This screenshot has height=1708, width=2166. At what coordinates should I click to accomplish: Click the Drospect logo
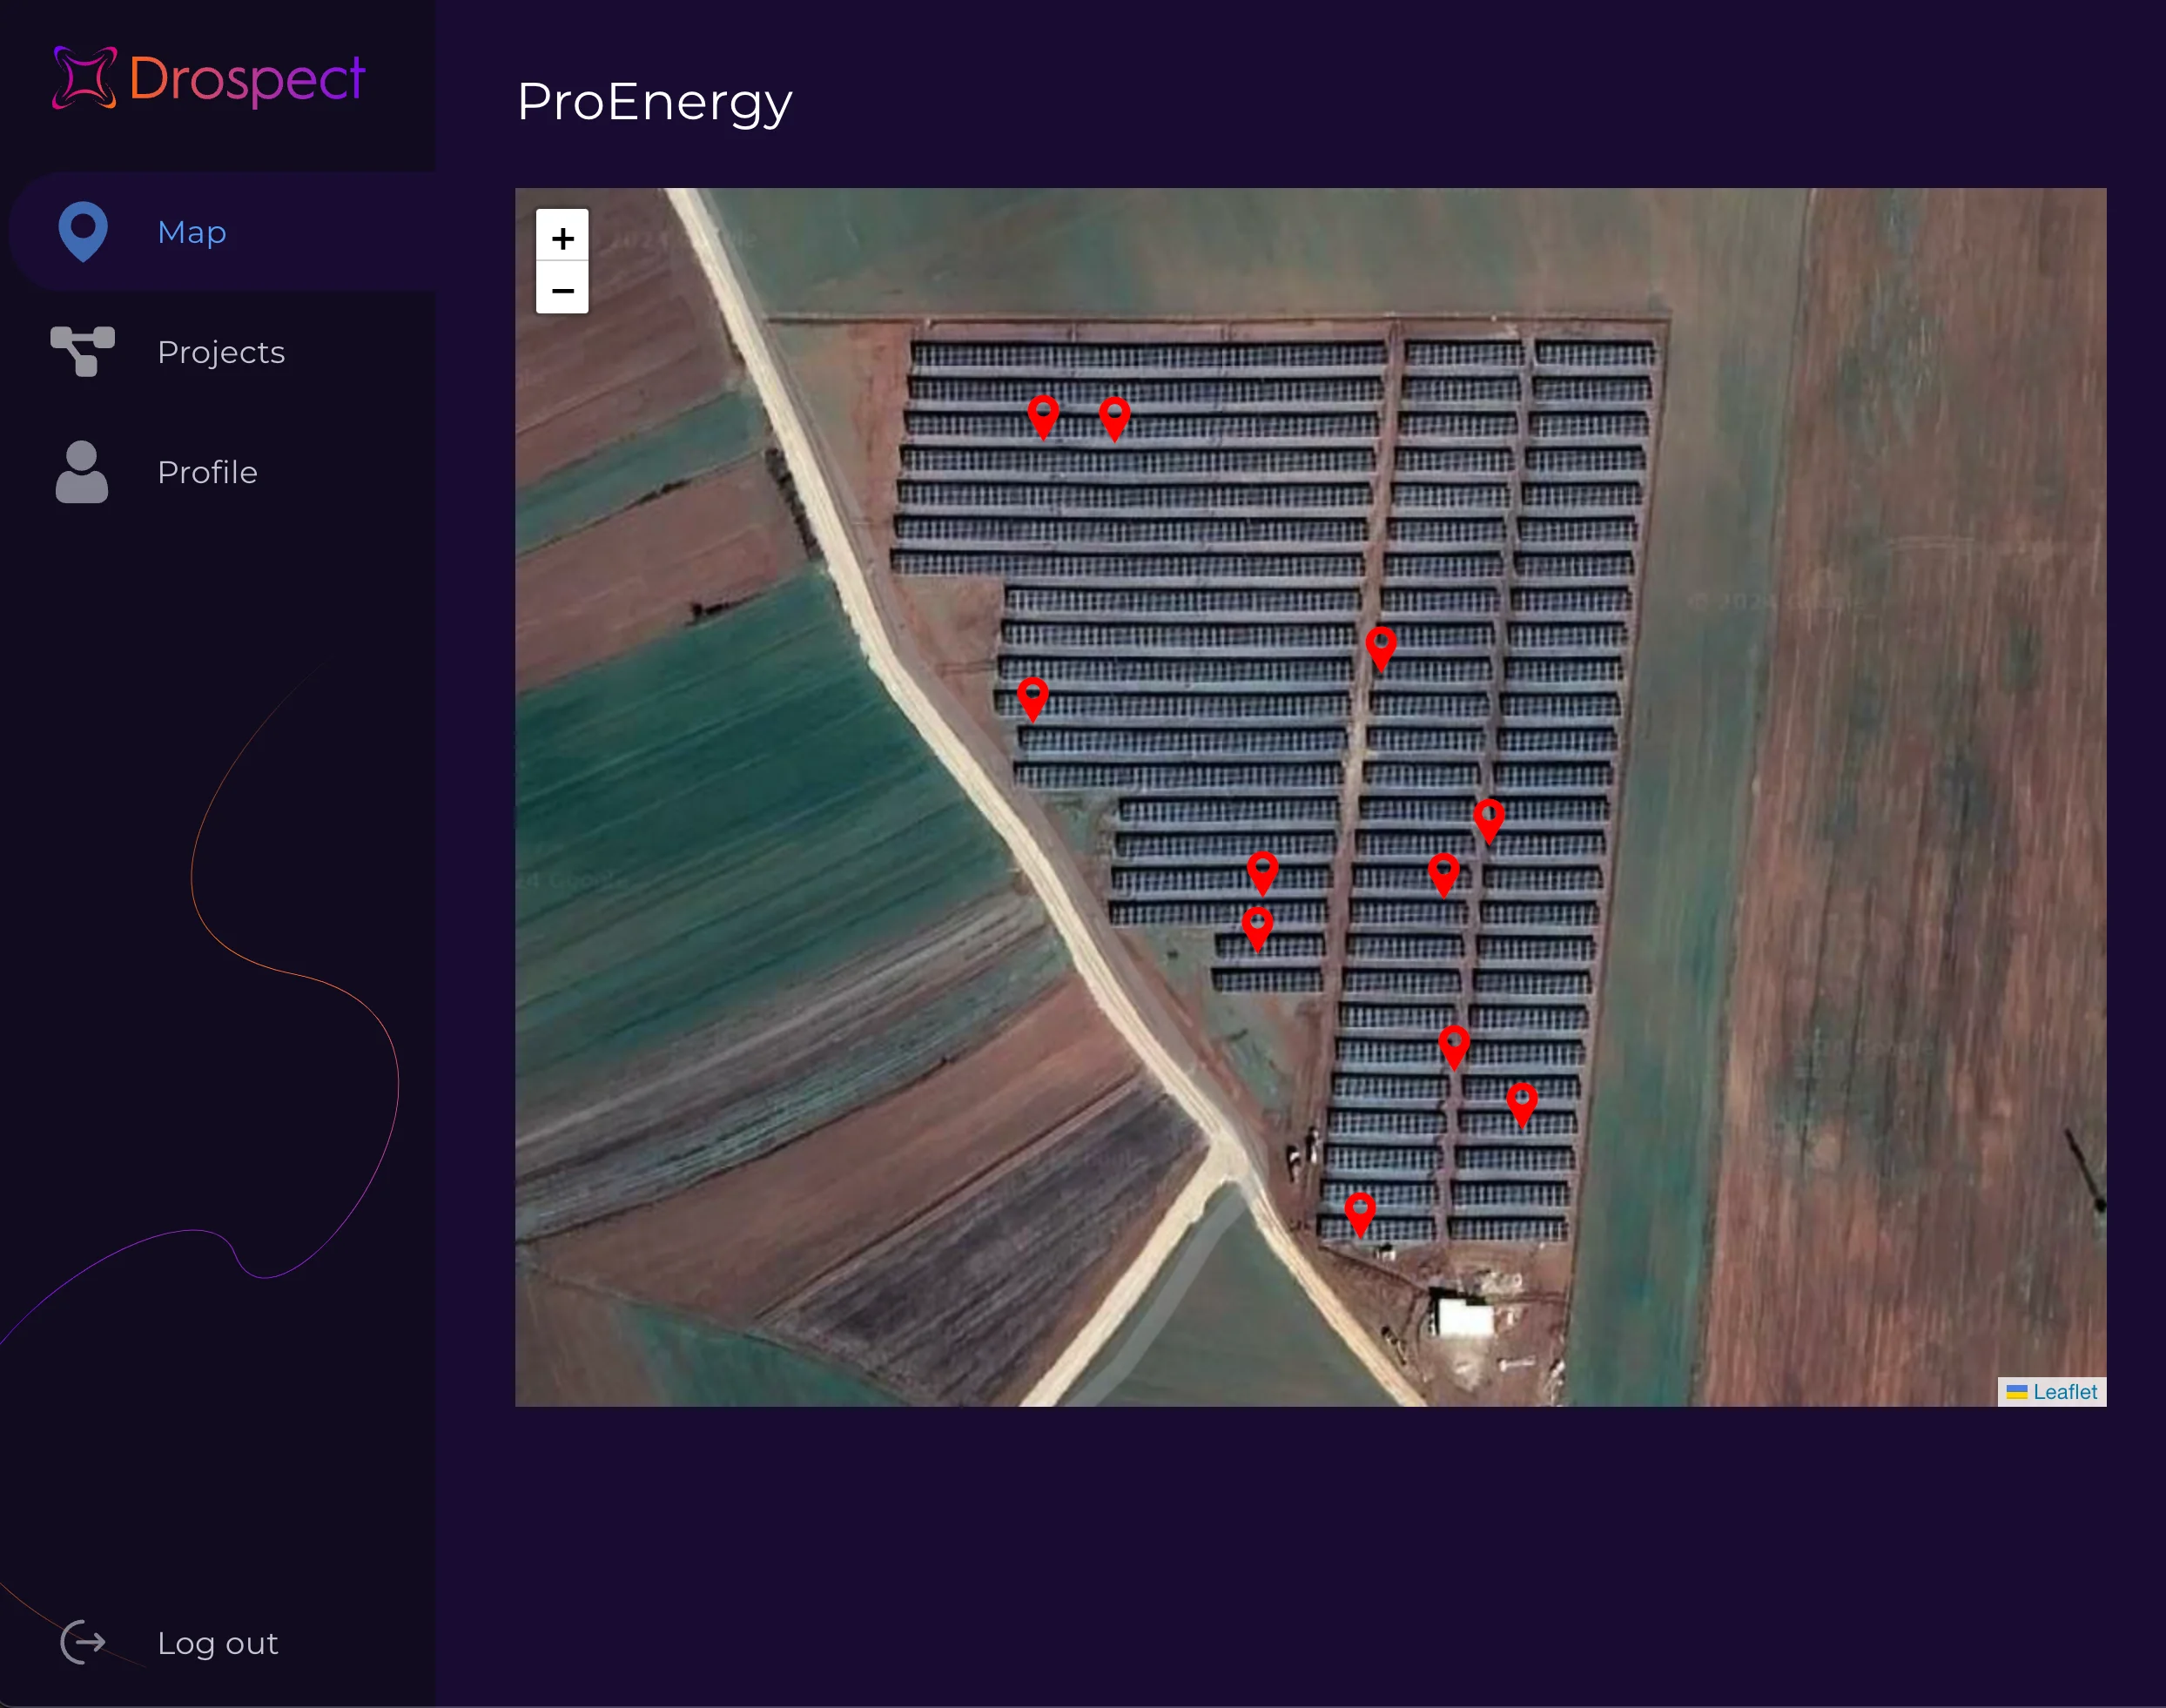tap(209, 78)
